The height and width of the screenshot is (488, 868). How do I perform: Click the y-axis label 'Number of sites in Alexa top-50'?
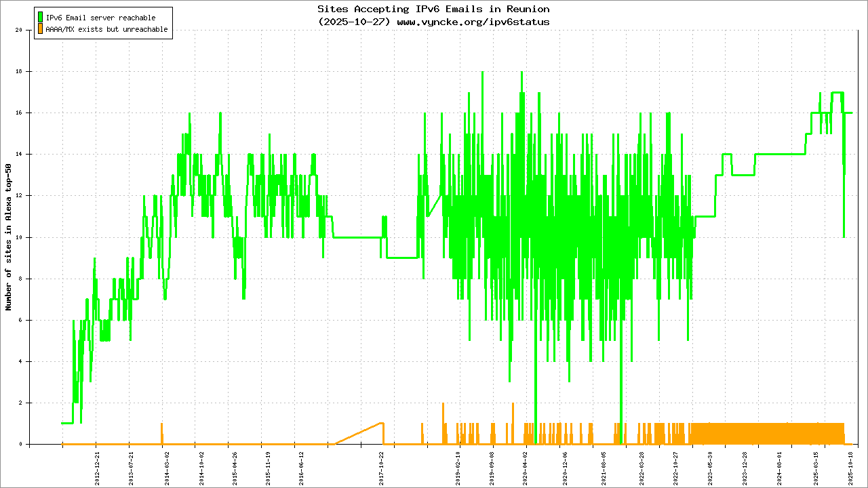click(x=9, y=237)
